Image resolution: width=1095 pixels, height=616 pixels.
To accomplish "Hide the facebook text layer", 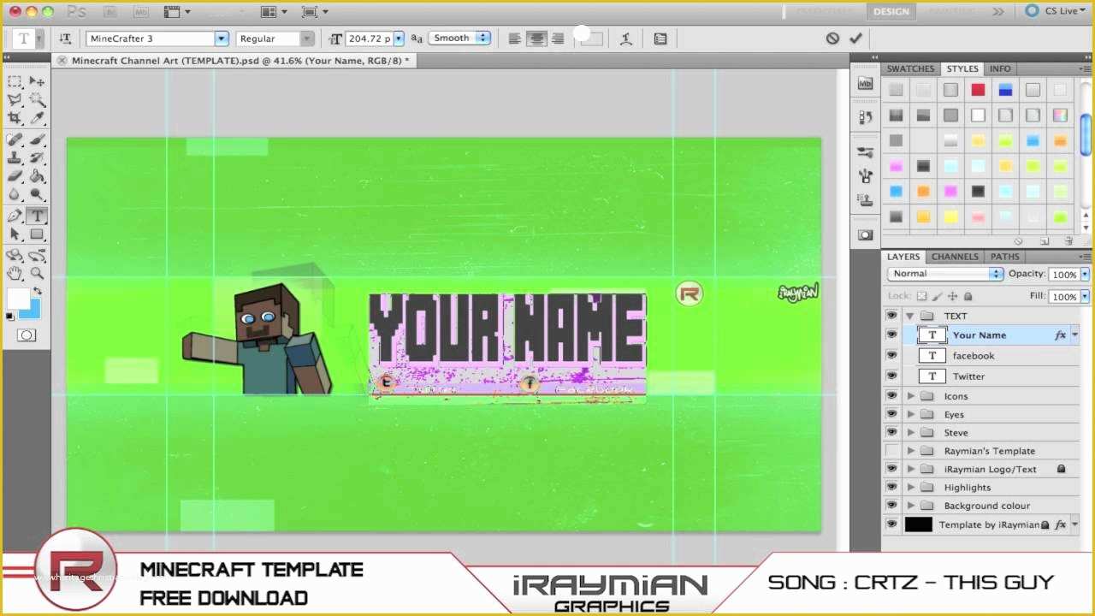I will click(x=891, y=356).
